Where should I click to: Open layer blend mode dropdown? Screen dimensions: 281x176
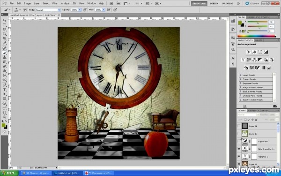point(248,115)
